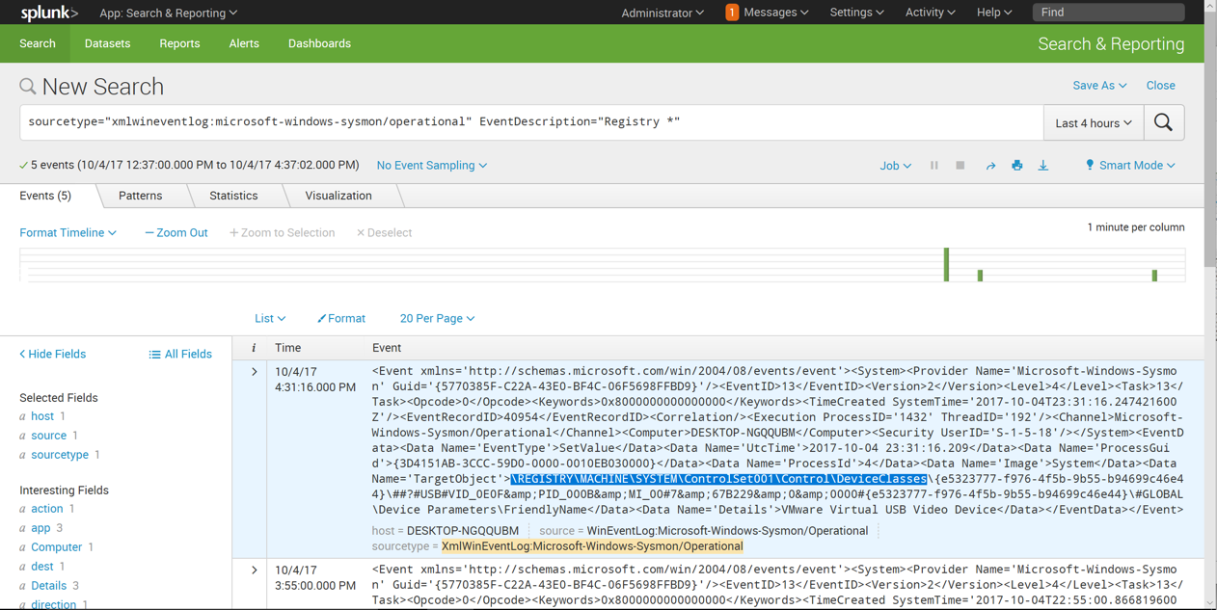1217x610 pixels.
Task: Stop the search job
Action: pos(960,166)
